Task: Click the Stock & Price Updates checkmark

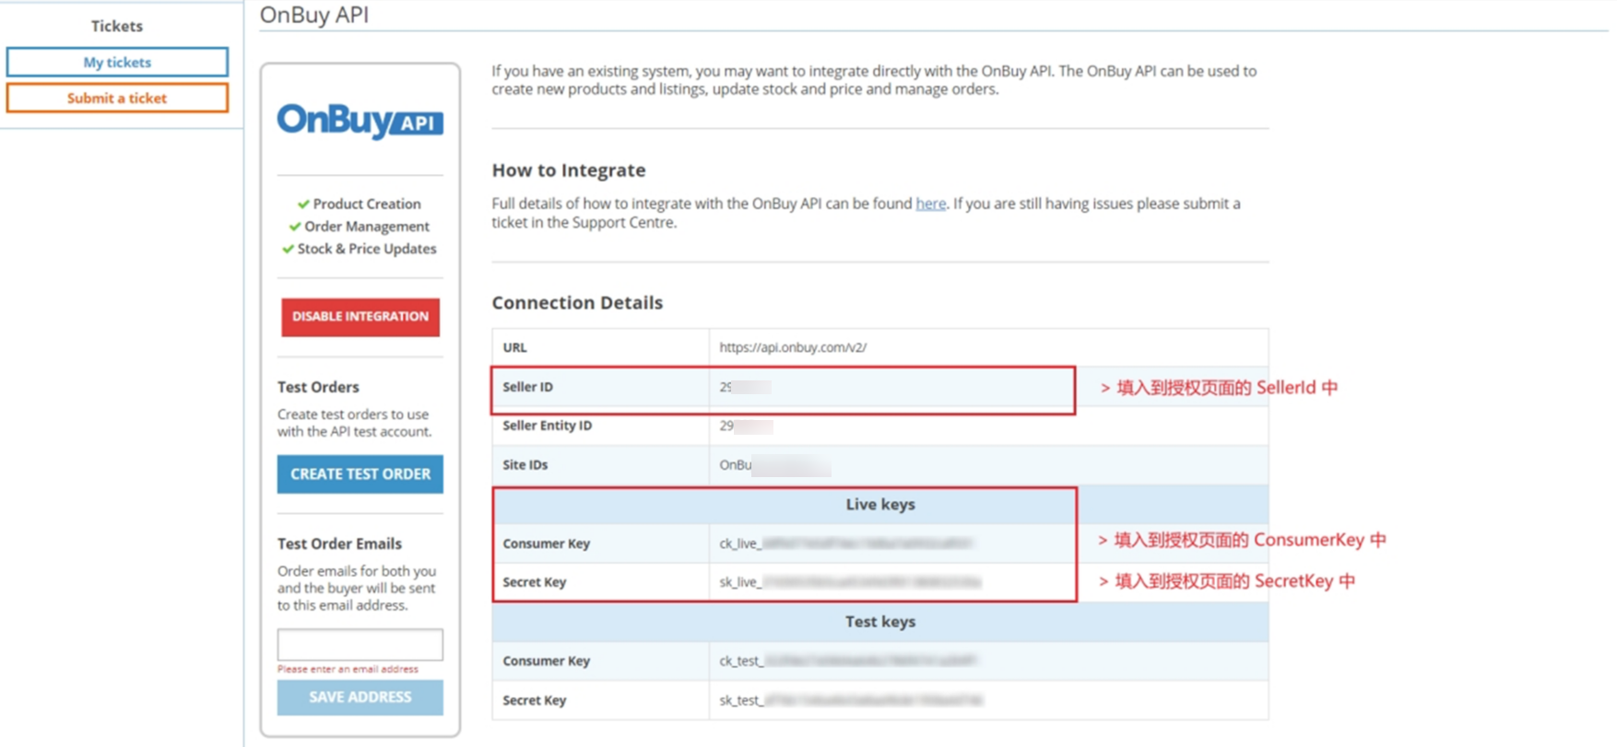Action: (x=288, y=249)
